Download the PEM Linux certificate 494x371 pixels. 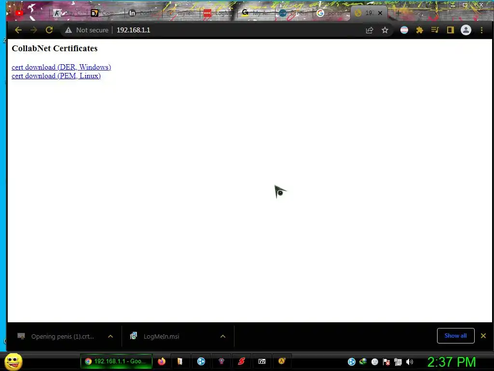click(56, 76)
